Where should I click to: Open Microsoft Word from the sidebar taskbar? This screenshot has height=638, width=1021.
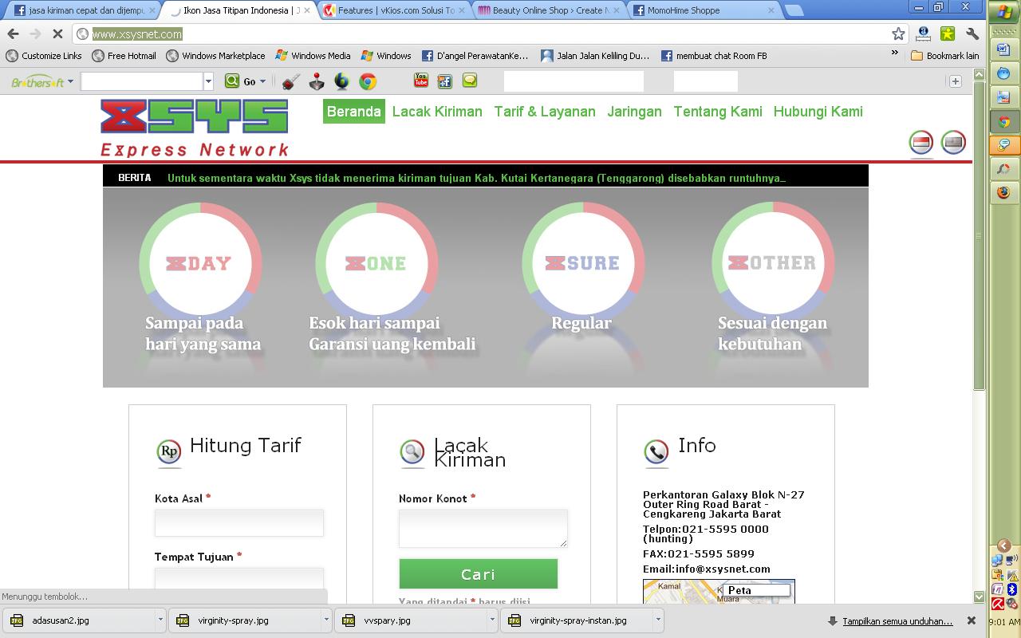click(1003, 49)
